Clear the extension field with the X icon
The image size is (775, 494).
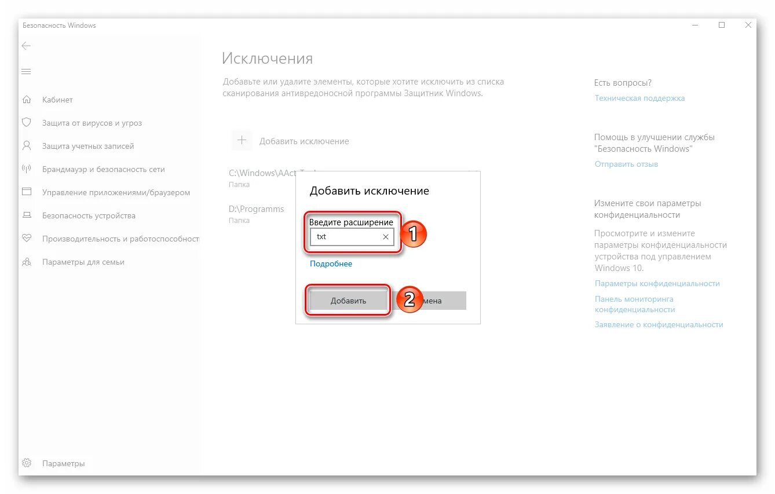(386, 237)
